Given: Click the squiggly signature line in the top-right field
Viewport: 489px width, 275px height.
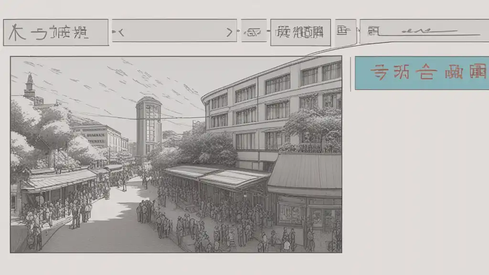Looking at the screenshot, I should tap(430, 31).
